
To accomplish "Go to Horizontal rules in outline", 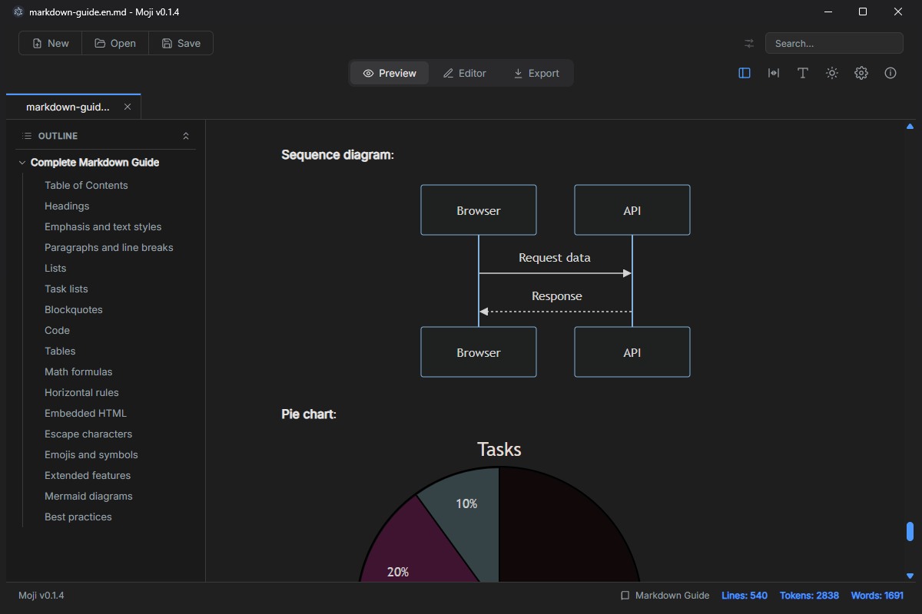I will pyautogui.click(x=81, y=392).
